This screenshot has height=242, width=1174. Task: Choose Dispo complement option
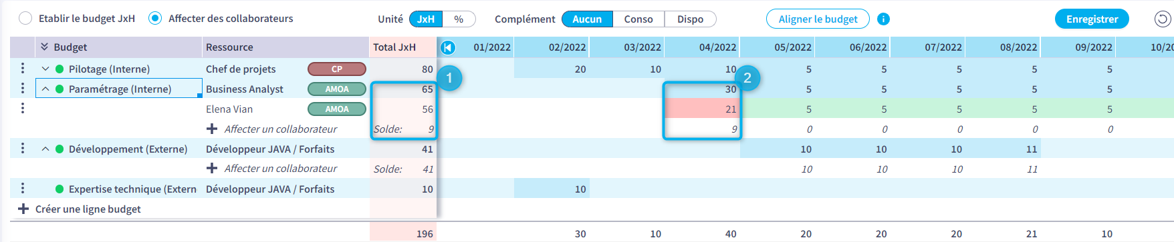coord(690,19)
